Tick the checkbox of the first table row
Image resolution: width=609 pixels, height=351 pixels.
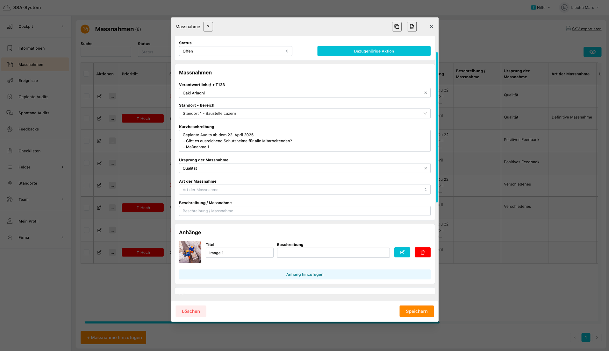86,96
